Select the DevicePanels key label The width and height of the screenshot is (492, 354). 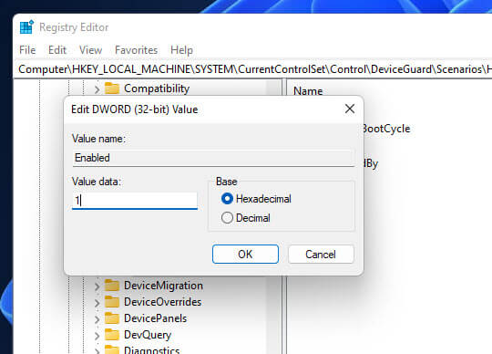pyautogui.click(x=155, y=318)
